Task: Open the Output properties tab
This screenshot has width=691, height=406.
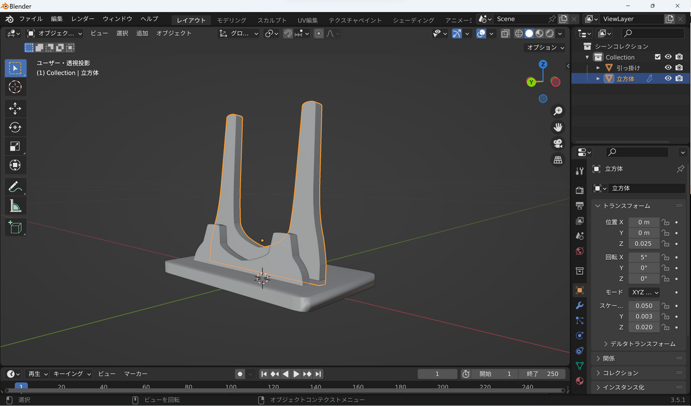Action: 580,206
